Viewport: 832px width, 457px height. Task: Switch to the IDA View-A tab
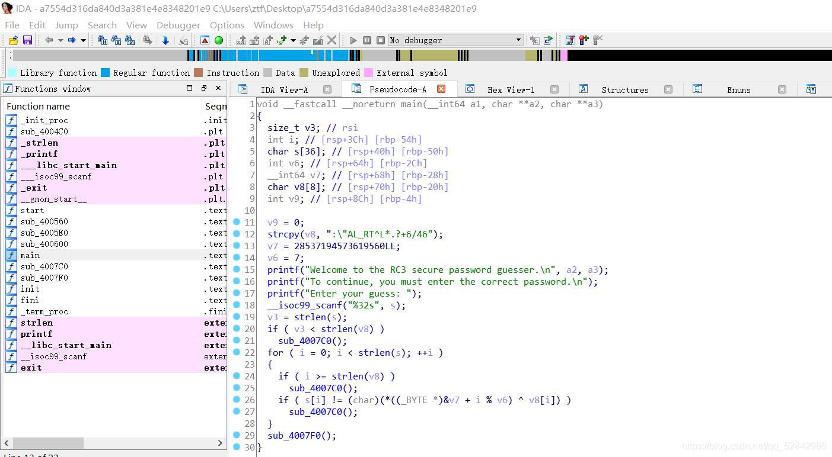pyautogui.click(x=284, y=89)
